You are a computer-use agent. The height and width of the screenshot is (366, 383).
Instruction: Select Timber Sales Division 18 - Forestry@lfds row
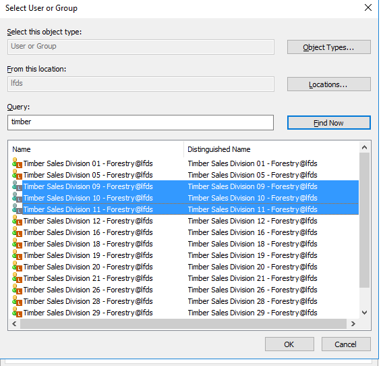pyautogui.click(x=185, y=244)
